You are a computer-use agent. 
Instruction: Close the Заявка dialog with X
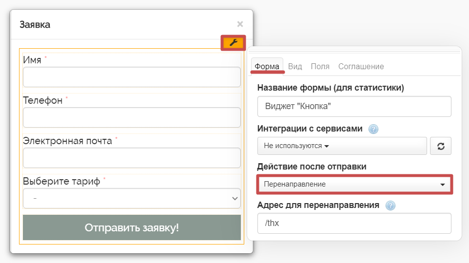point(240,24)
